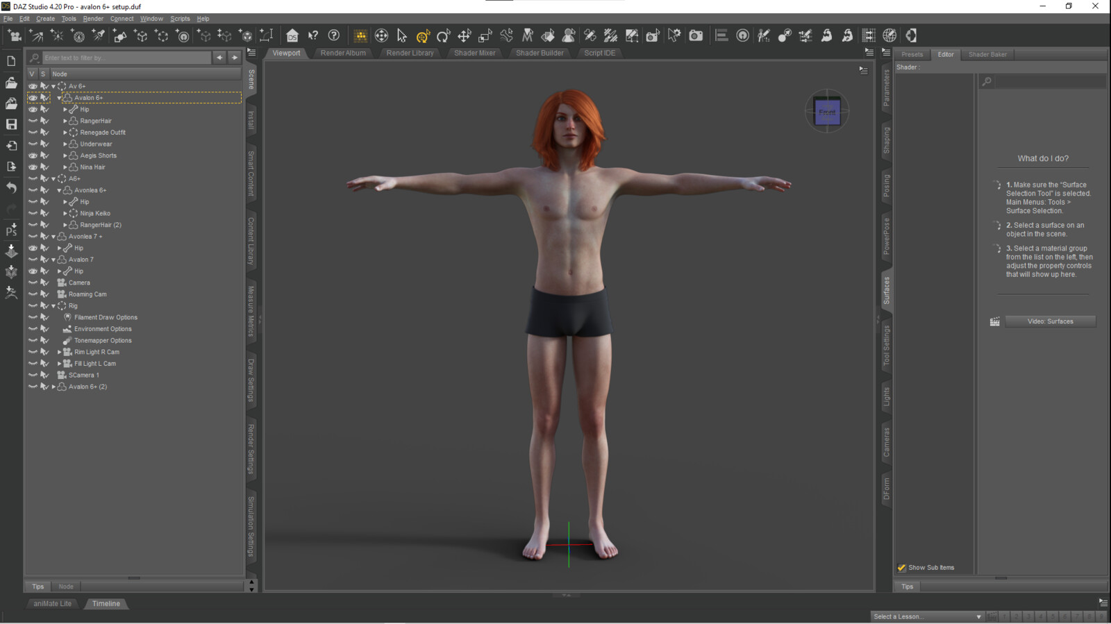
Task: Open the Smart Content side pane tab
Action: [251, 174]
